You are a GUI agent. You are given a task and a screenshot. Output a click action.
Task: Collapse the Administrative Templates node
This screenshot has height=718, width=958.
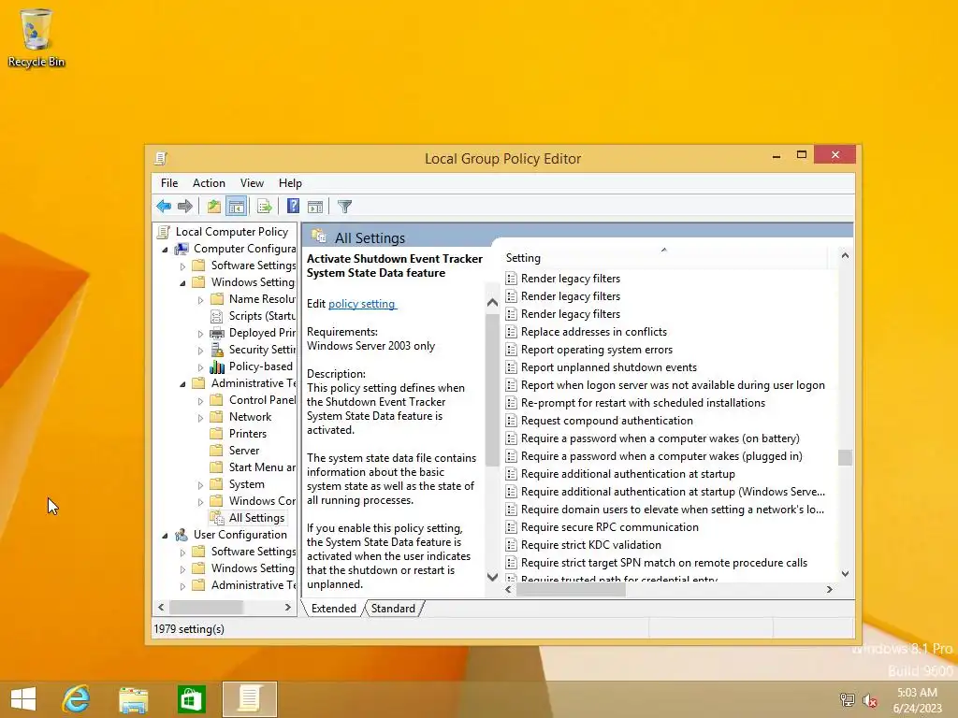(182, 384)
